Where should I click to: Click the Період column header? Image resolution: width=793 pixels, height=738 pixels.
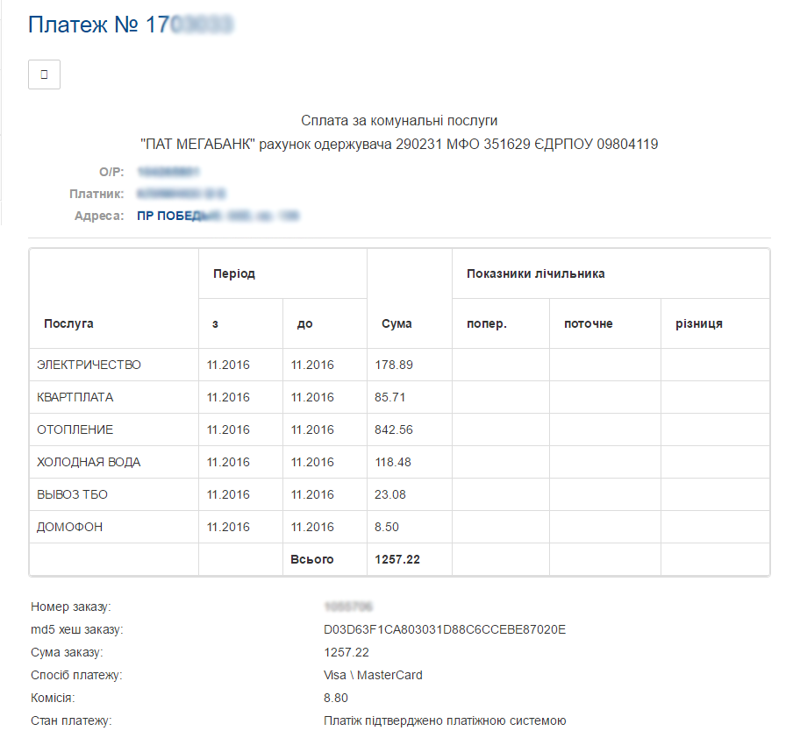click(234, 273)
